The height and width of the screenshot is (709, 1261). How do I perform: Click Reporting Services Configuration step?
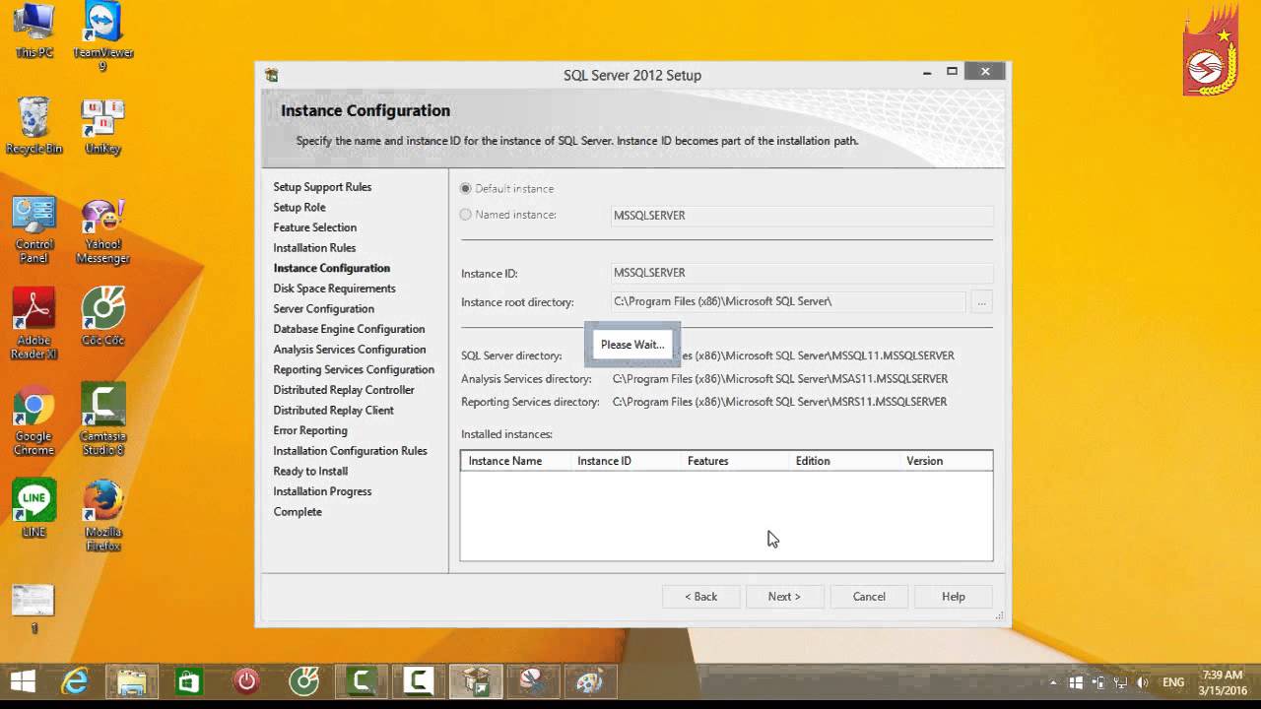pyautogui.click(x=354, y=370)
